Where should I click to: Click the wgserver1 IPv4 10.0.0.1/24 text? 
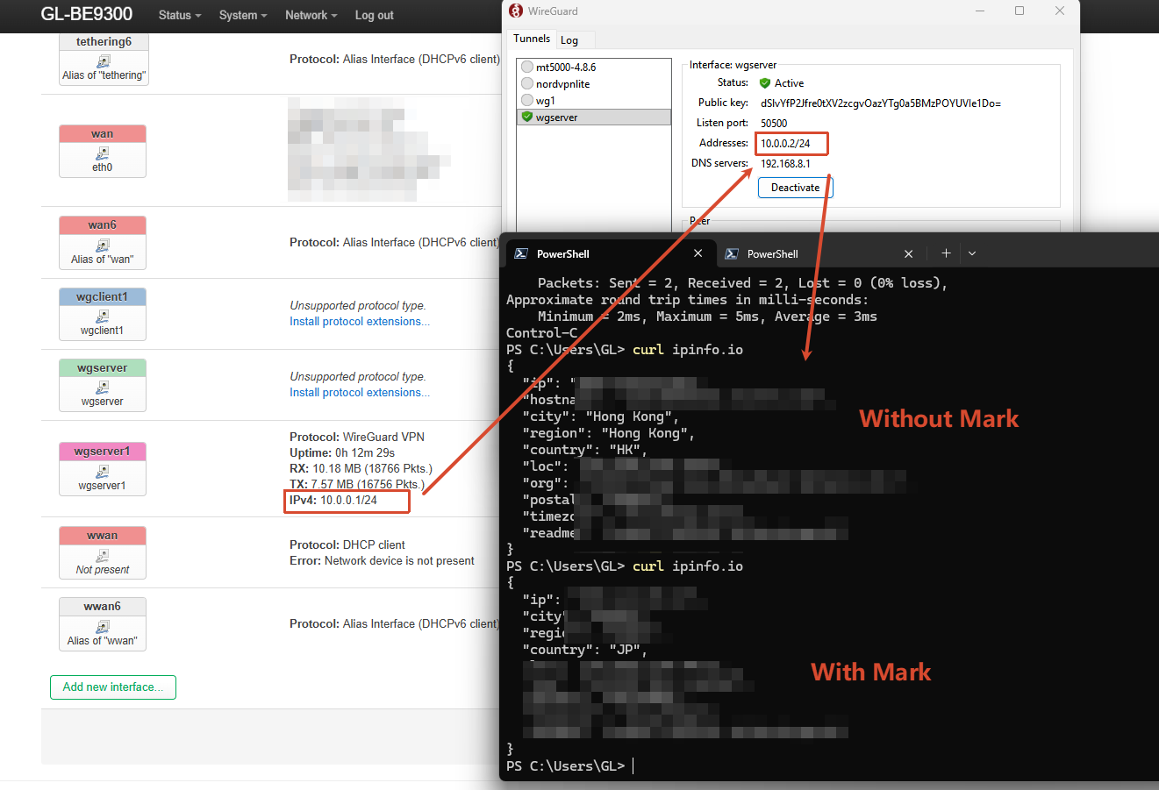pyautogui.click(x=333, y=501)
